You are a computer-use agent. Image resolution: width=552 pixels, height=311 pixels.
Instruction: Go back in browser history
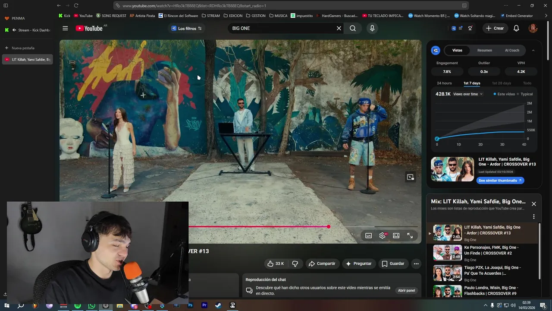[59, 6]
